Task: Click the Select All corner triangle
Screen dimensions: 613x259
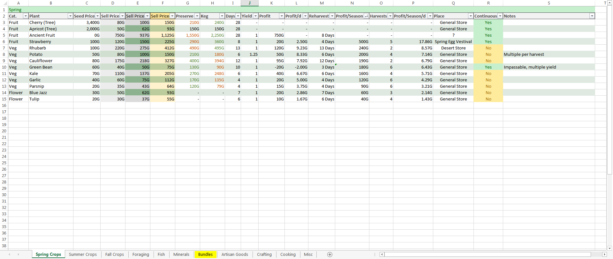Action: [4, 3]
